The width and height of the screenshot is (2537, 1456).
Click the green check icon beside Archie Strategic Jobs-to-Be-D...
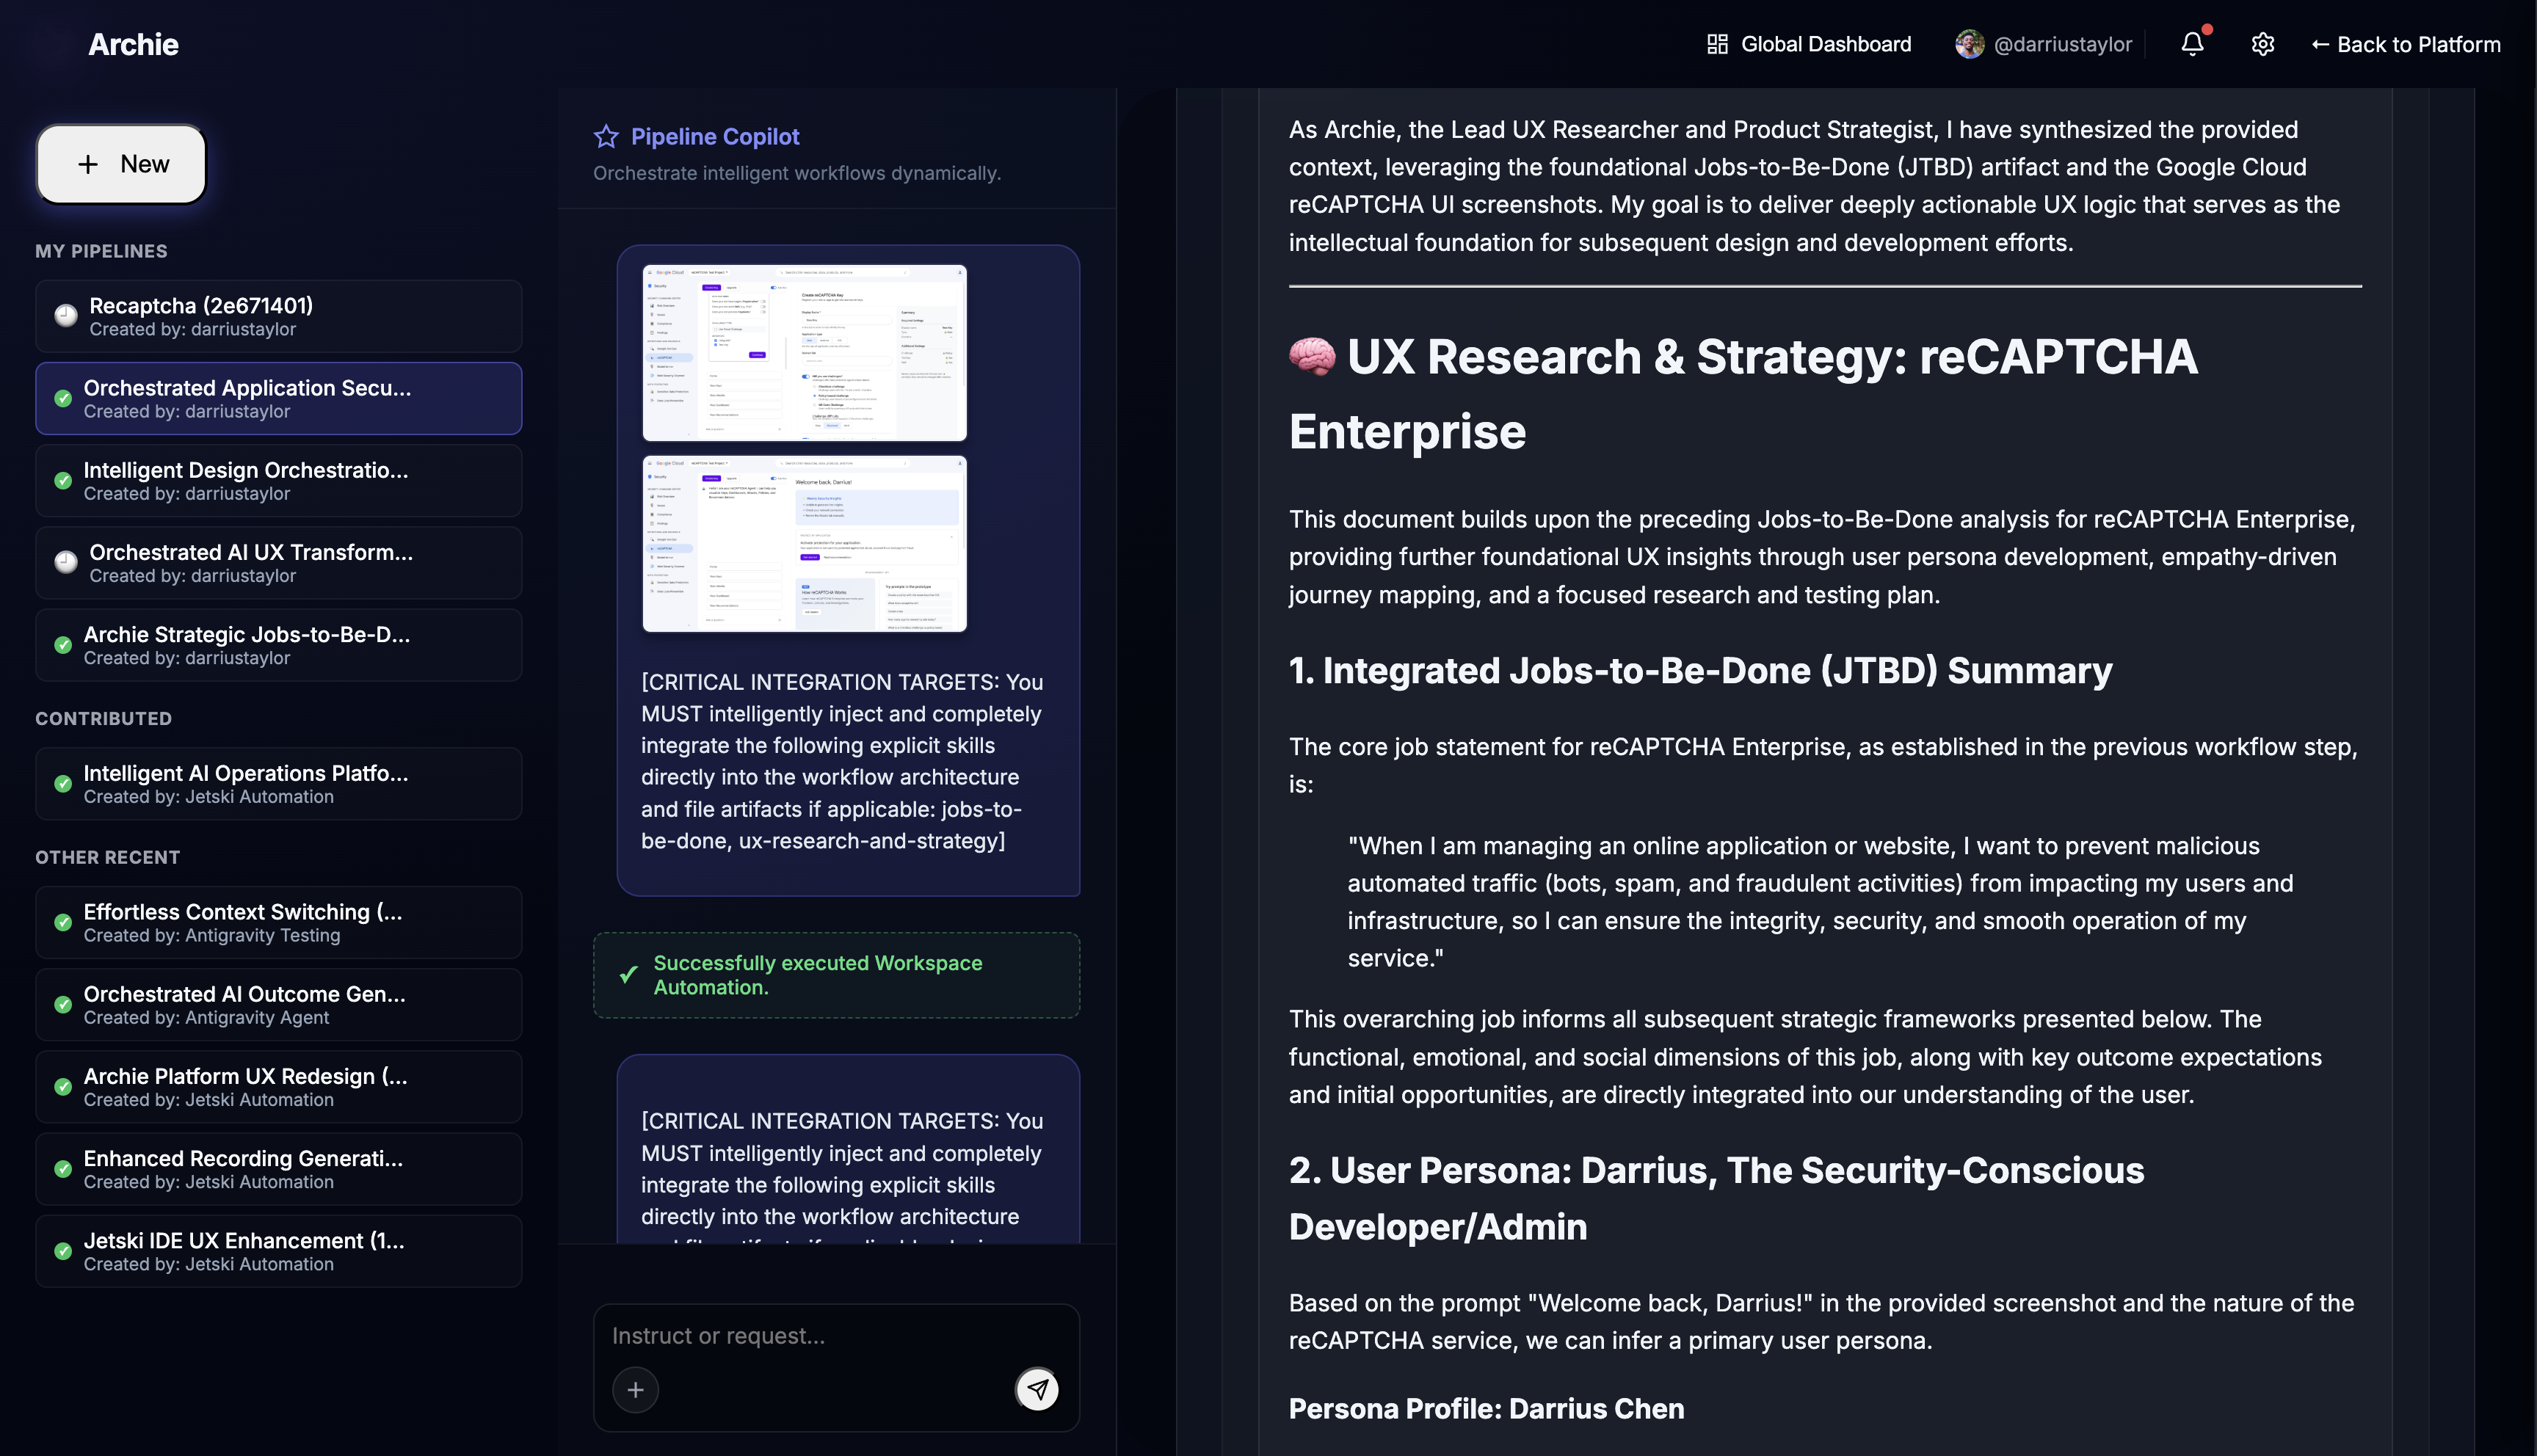[63, 645]
